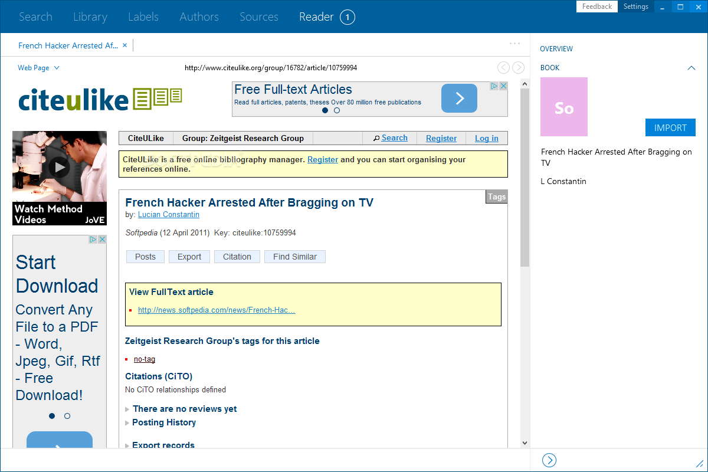Screen dimensions: 708x472
Task: Open the news.softpedia.com full text link
Action: coord(217,310)
